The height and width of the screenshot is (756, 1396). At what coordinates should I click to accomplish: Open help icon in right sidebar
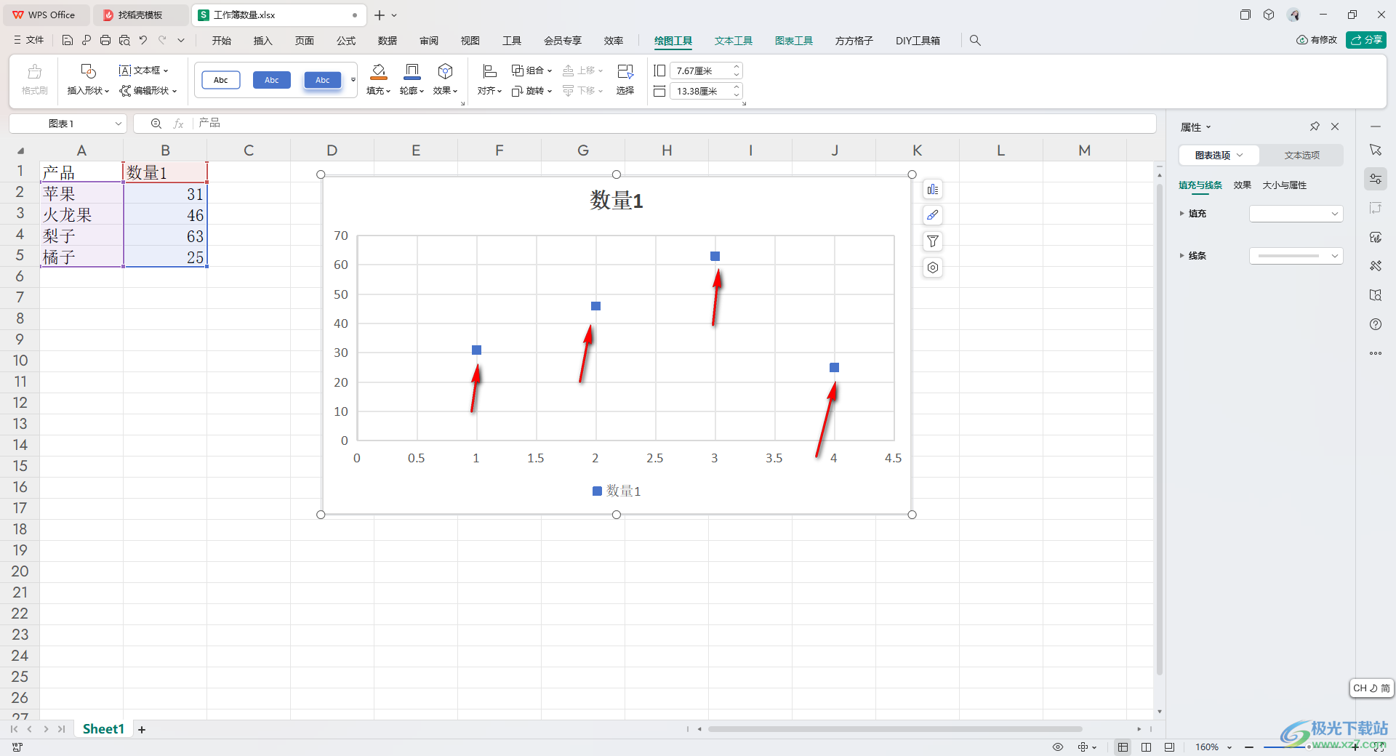click(x=1376, y=324)
